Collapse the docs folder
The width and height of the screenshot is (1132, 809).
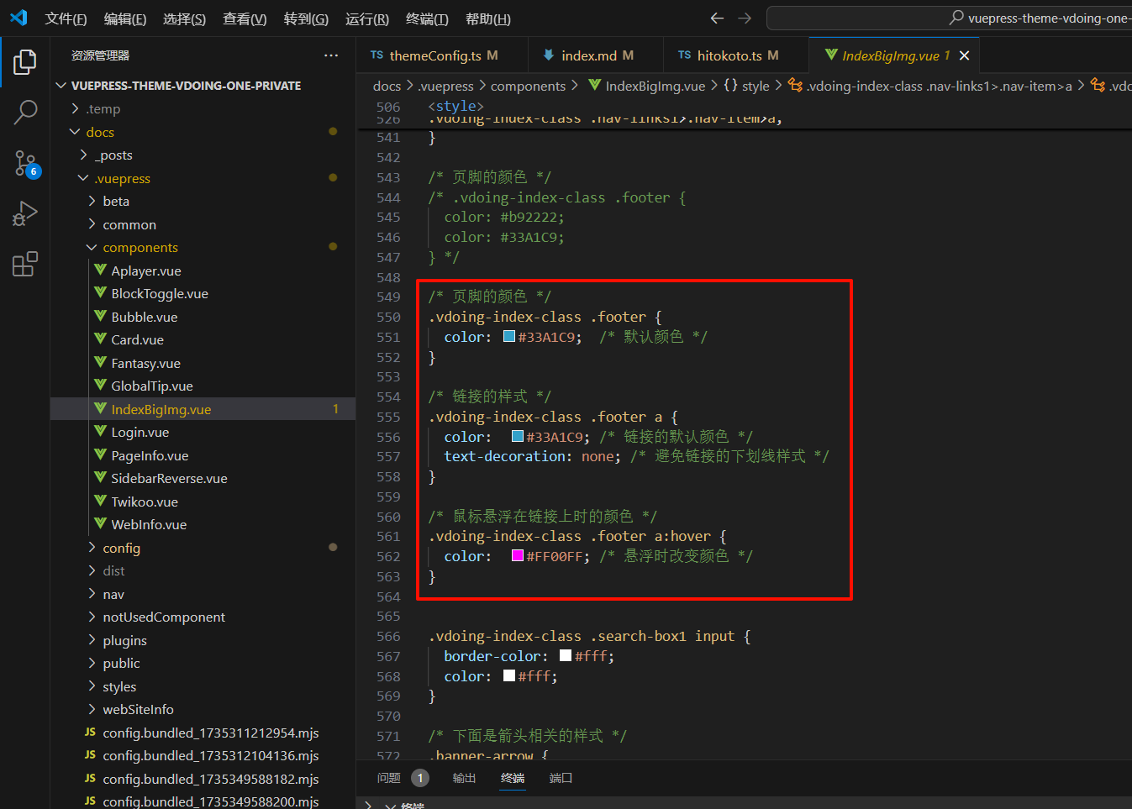click(x=203, y=132)
